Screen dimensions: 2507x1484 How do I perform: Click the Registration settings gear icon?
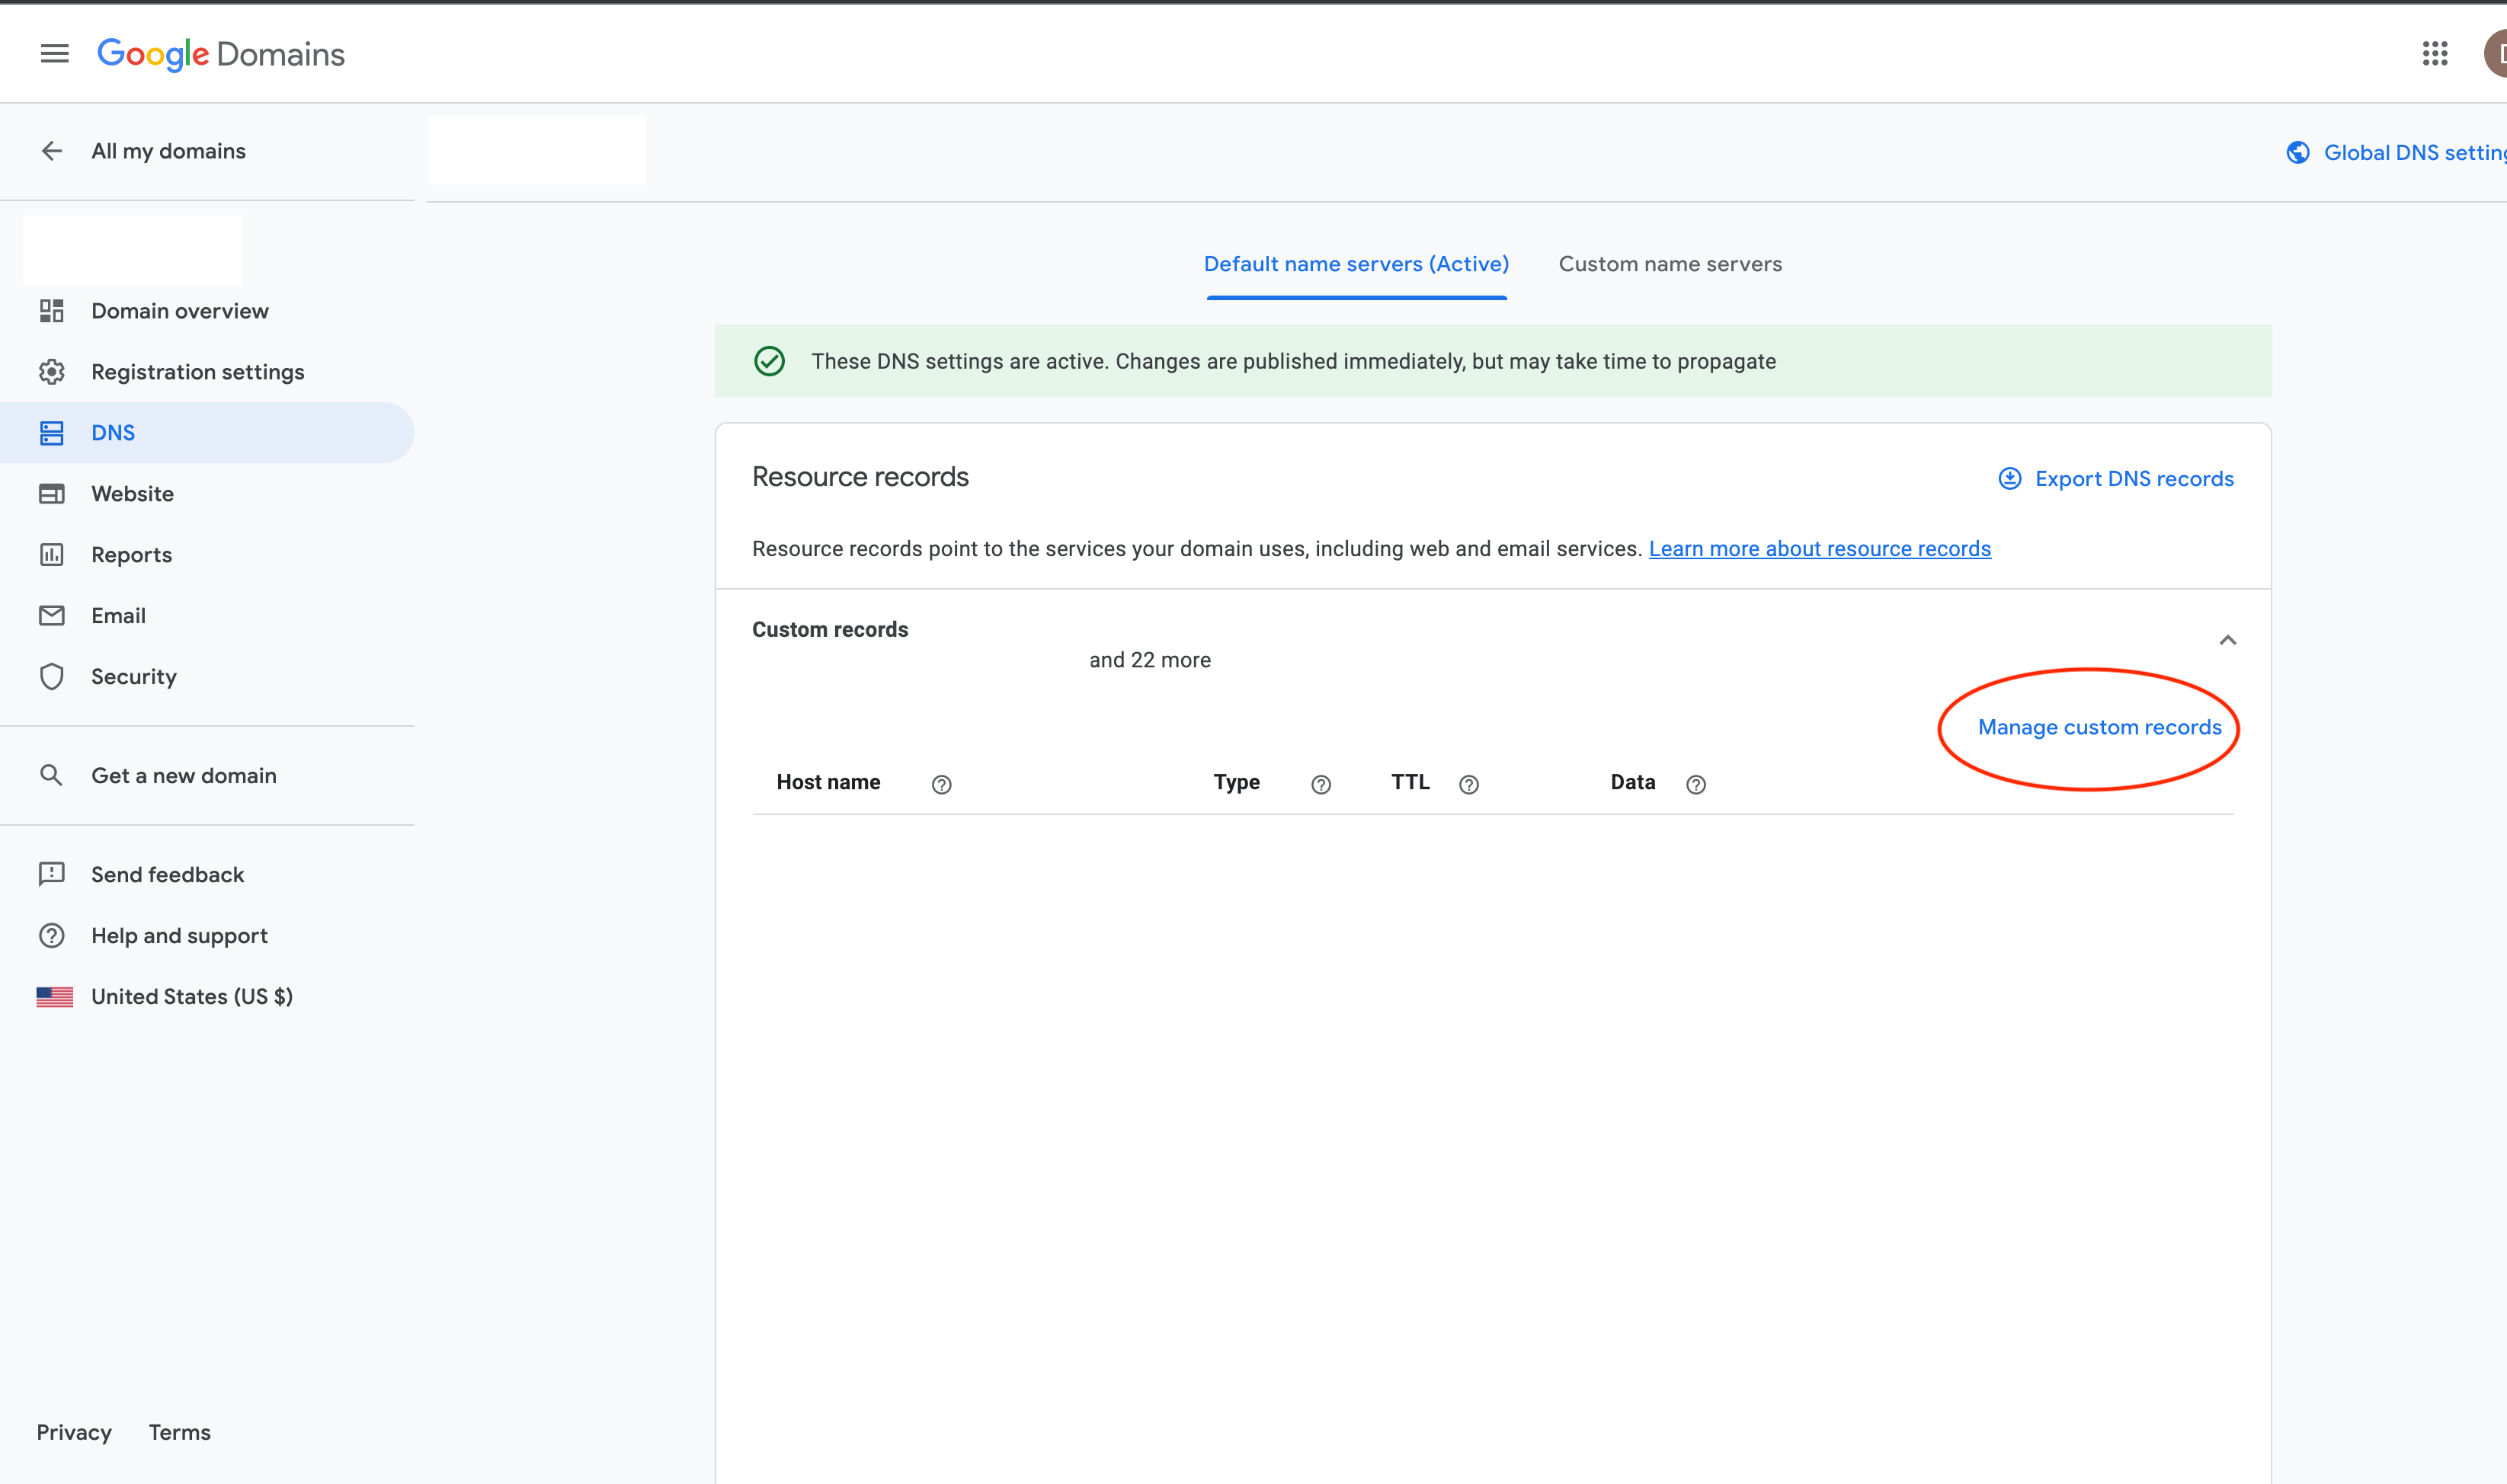click(52, 372)
